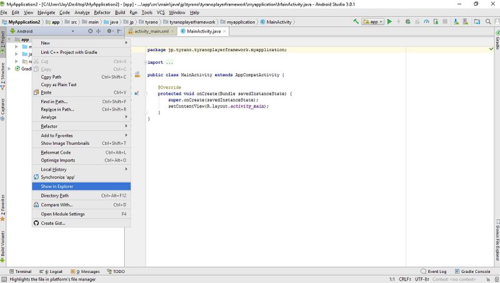Open the Terminal tool window
Viewport: 500px width, 283px height.
click(21, 272)
